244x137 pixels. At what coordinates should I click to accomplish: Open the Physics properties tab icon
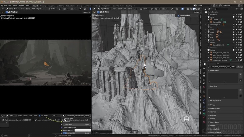[x=204, y=107]
